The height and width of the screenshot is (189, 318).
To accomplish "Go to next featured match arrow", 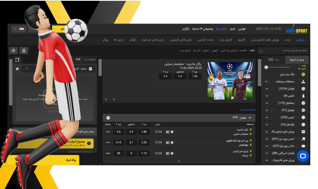I will point(114,99).
